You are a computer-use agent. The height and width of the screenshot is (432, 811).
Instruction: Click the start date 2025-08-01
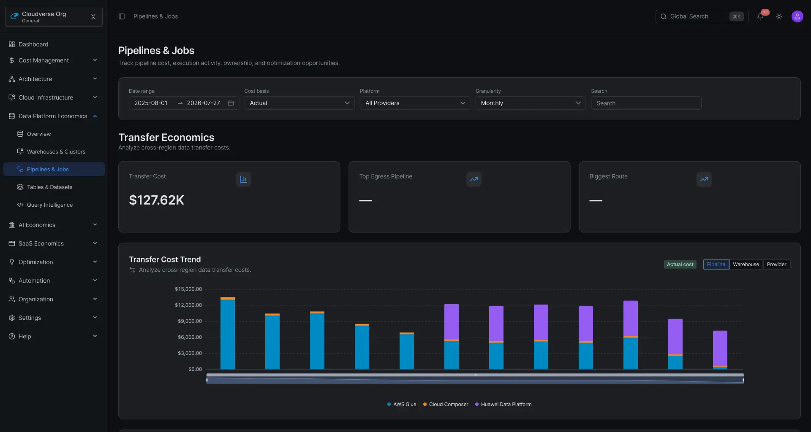coord(151,103)
